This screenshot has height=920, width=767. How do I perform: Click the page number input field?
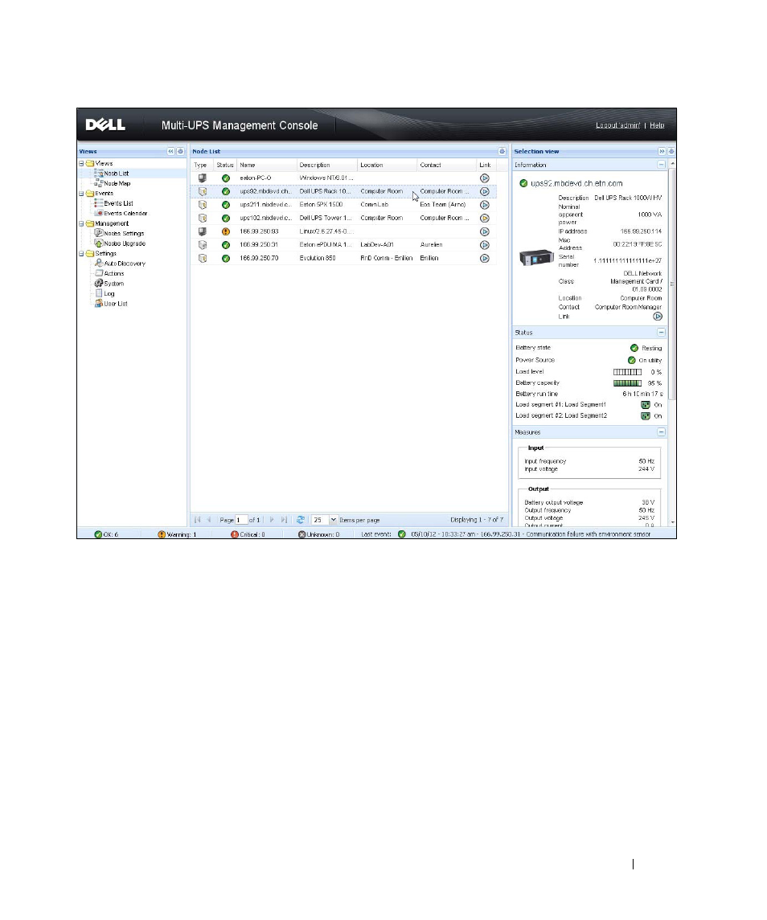click(240, 520)
